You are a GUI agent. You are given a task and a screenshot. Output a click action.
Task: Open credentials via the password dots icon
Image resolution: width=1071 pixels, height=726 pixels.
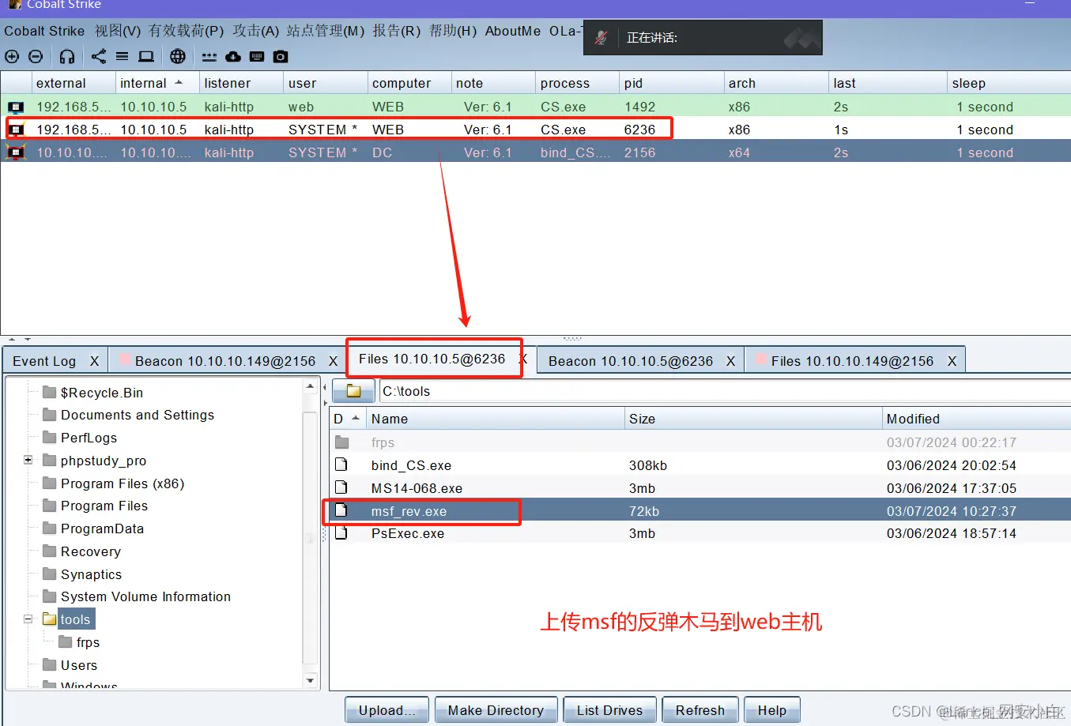click(x=209, y=57)
